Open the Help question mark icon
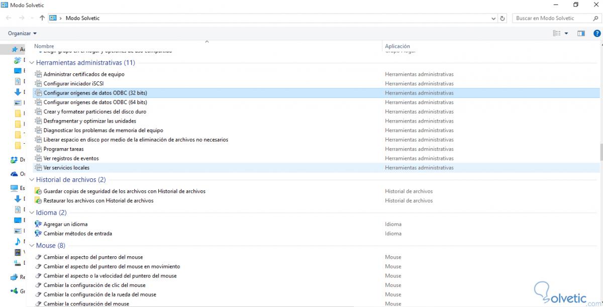This screenshot has height=307, width=603. click(x=596, y=33)
